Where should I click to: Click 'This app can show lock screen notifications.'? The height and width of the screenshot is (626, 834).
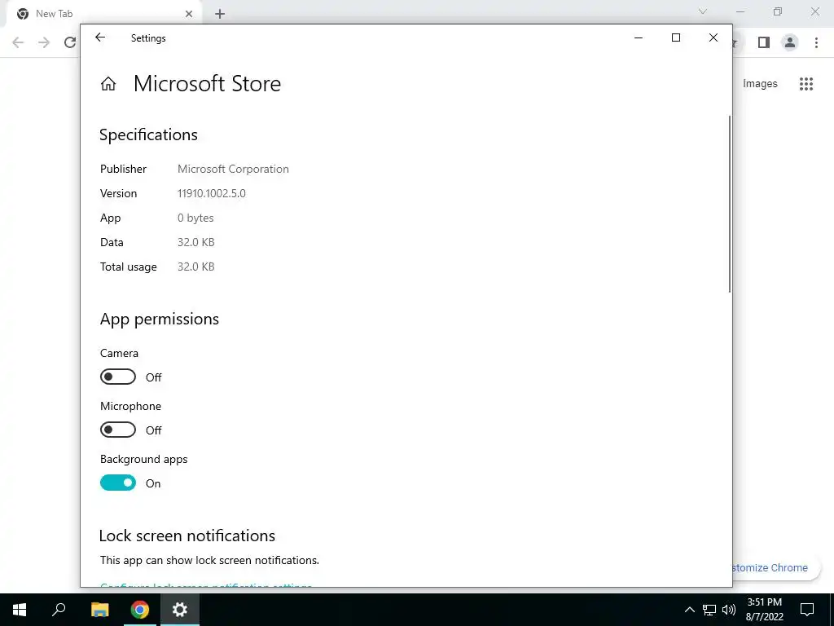209,560
